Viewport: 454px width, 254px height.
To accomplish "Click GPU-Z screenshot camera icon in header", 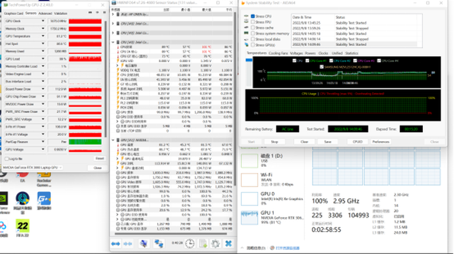I will click(x=90, y=13).
